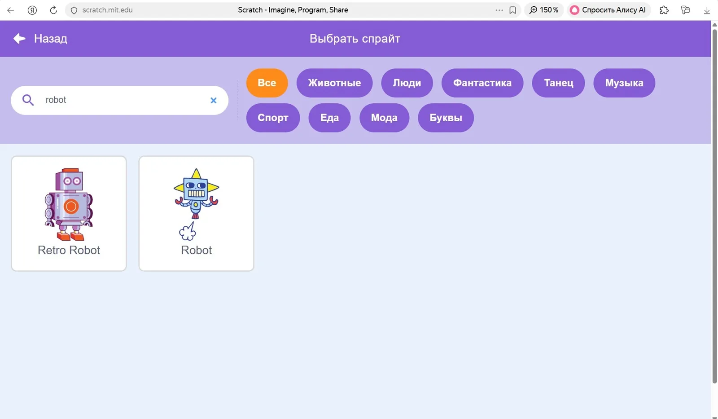Viewport: 718px width, 419px height.
Task: Filter sprites by Мода
Action: [x=384, y=118]
